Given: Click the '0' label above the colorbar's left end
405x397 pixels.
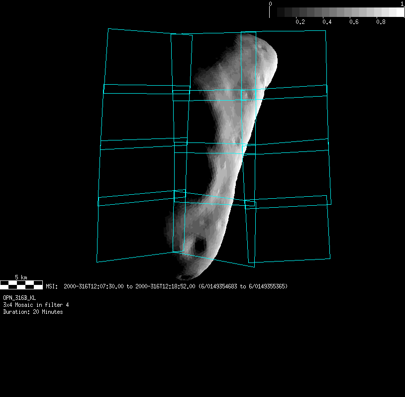Looking at the screenshot, I should 270,3.
